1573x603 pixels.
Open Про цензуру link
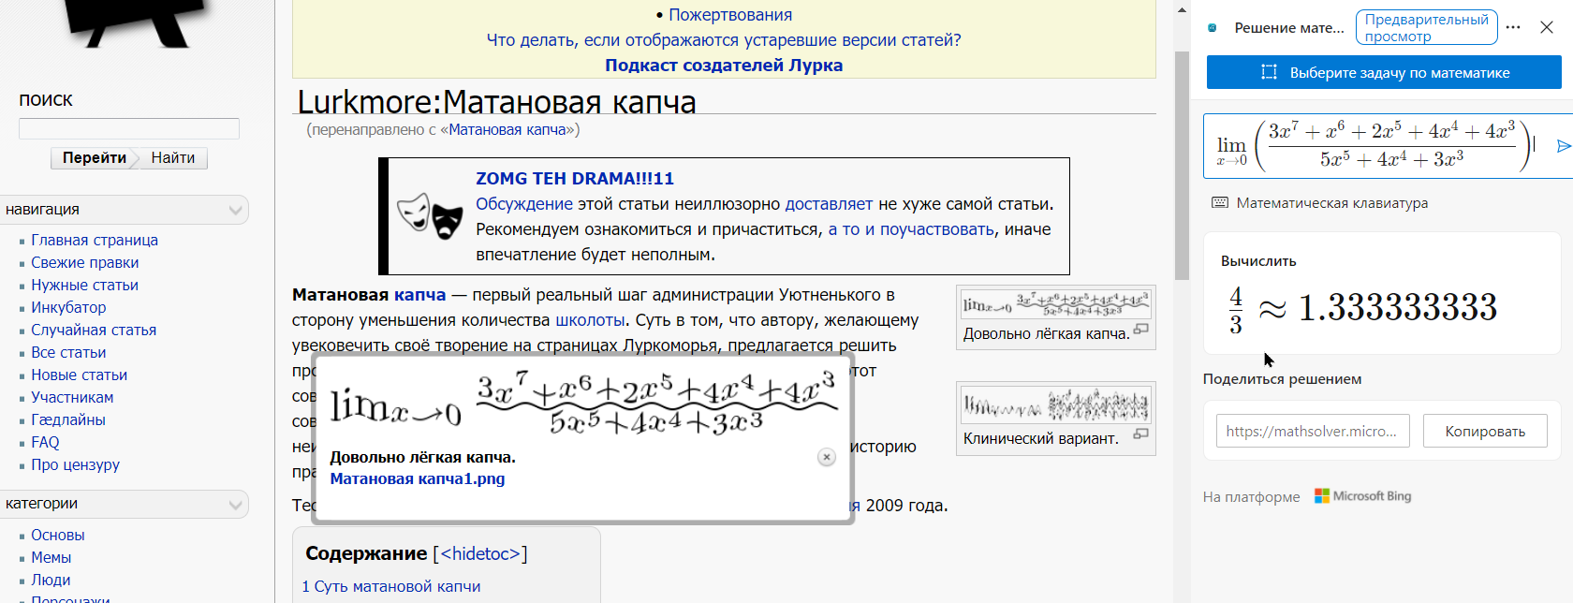[75, 464]
